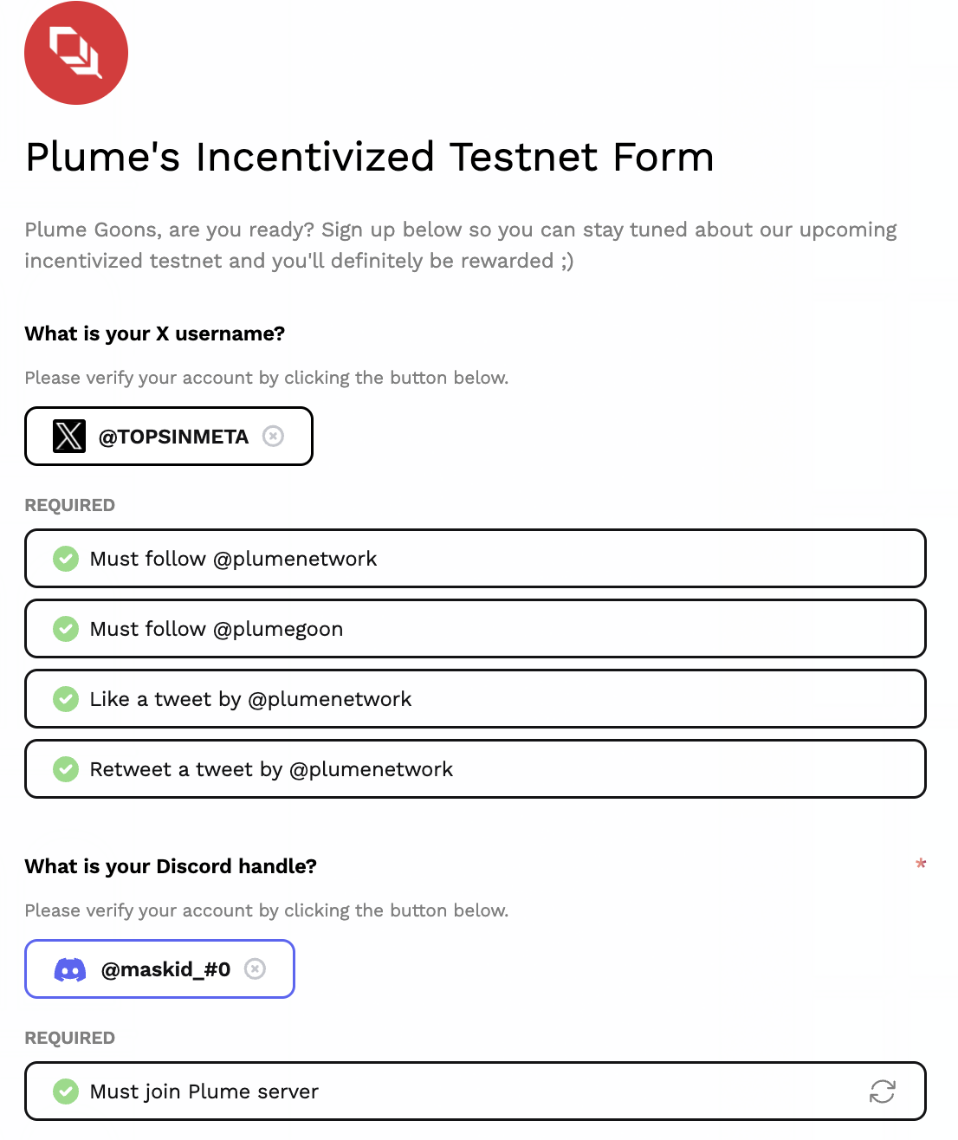The height and width of the screenshot is (1140, 958).
Task: Click the @TOPSINMETA username button
Action: 169,436
